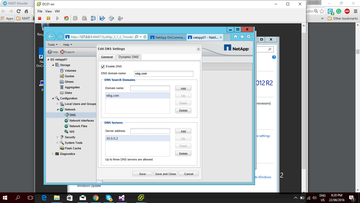Image resolution: width=360 pixels, height=203 pixels.
Task: Expand the Security tree node
Action: click(57, 137)
